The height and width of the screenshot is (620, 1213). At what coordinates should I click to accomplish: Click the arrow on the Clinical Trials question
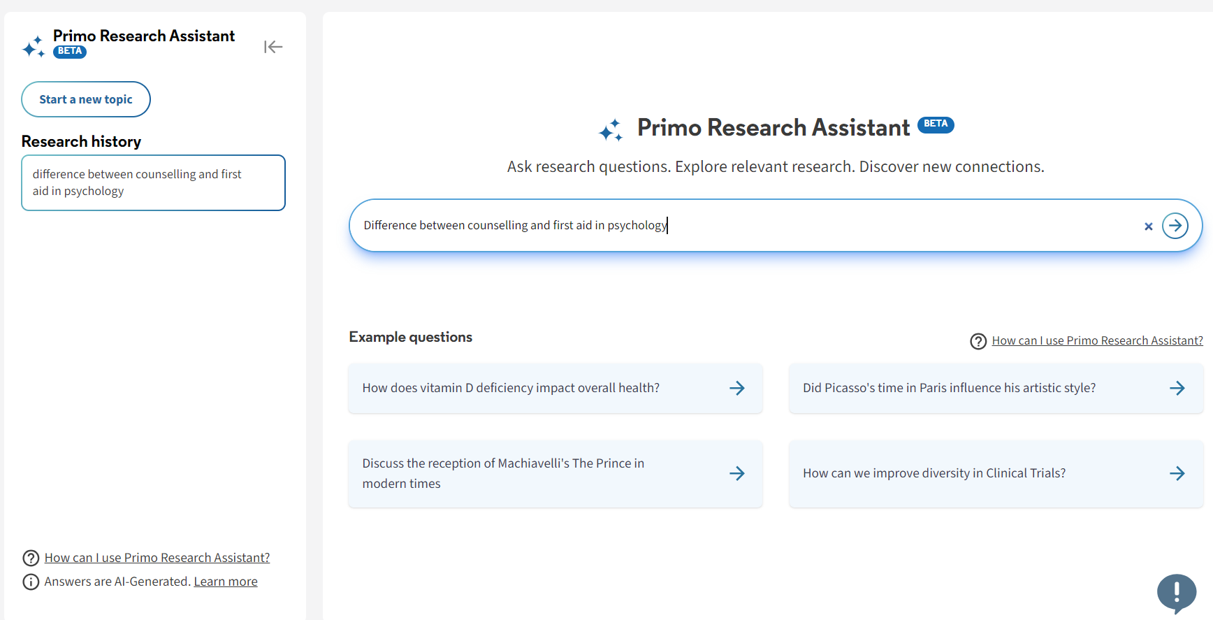tap(1177, 473)
